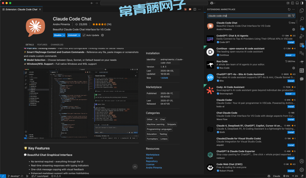Open Continue Install dropdown arrow
306x178 pixels.
pyautogui.click(x=294, y=55)
